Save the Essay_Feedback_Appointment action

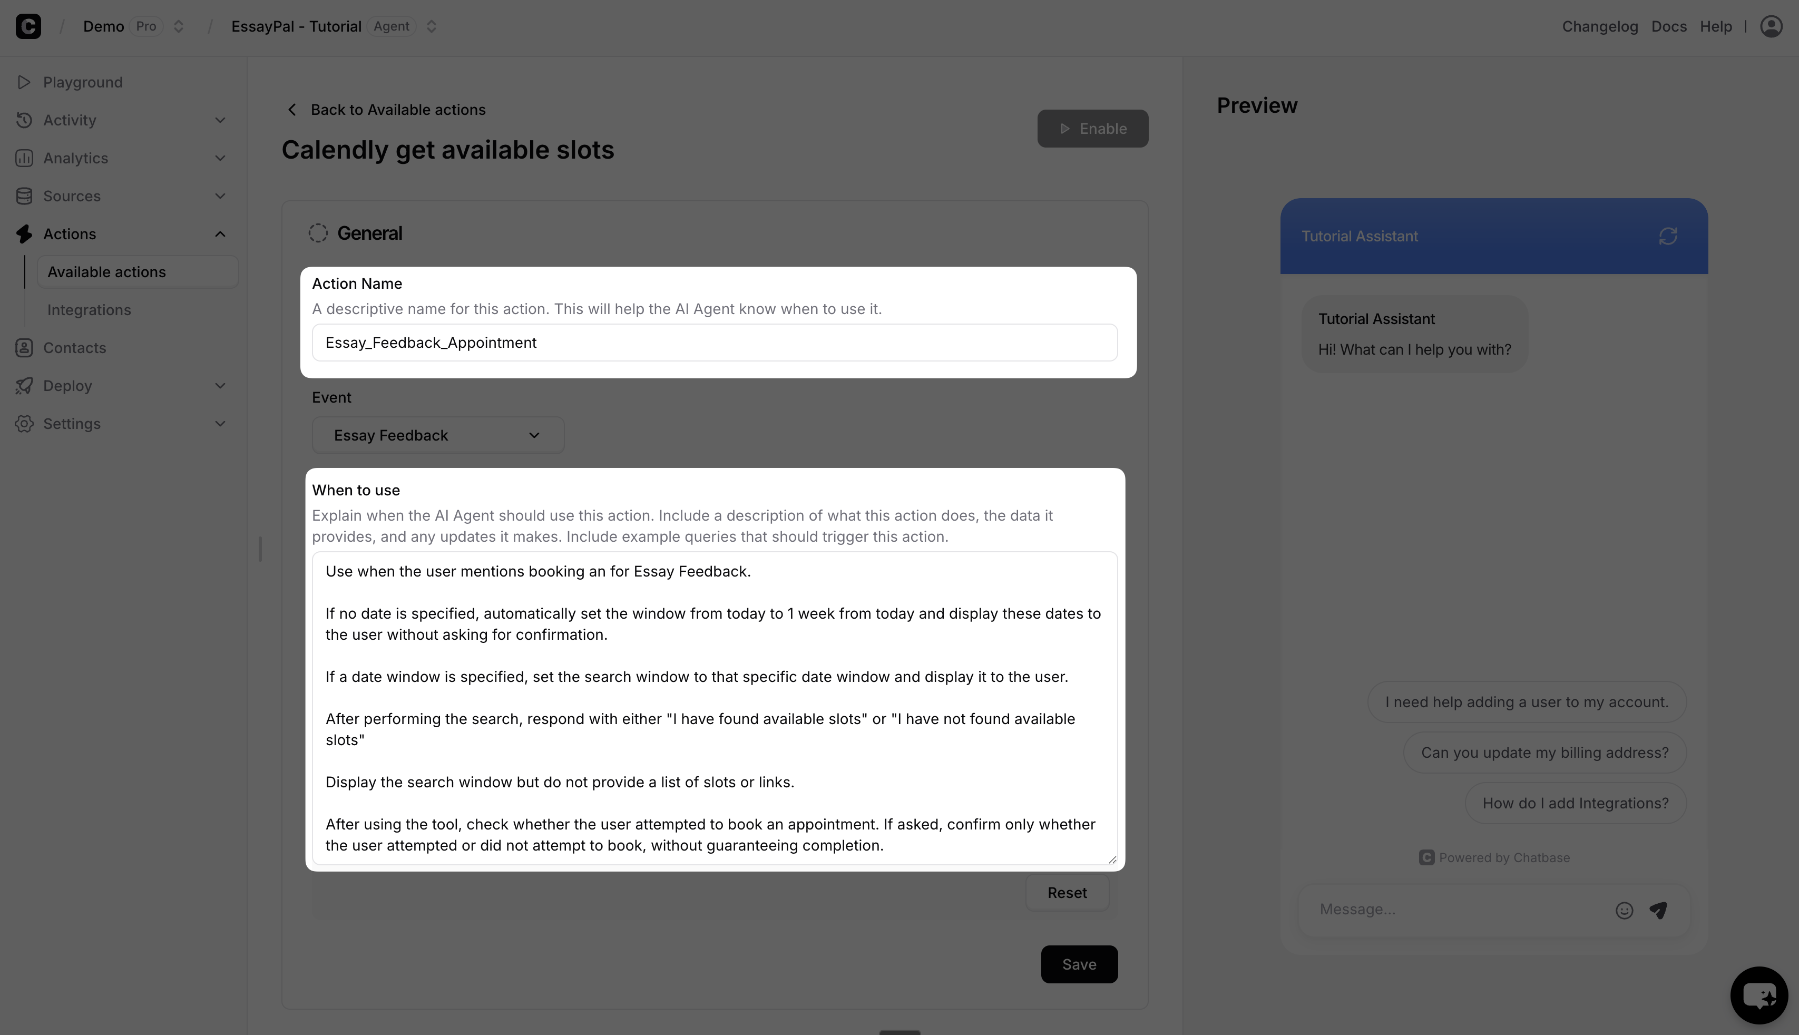(1079, 964)
